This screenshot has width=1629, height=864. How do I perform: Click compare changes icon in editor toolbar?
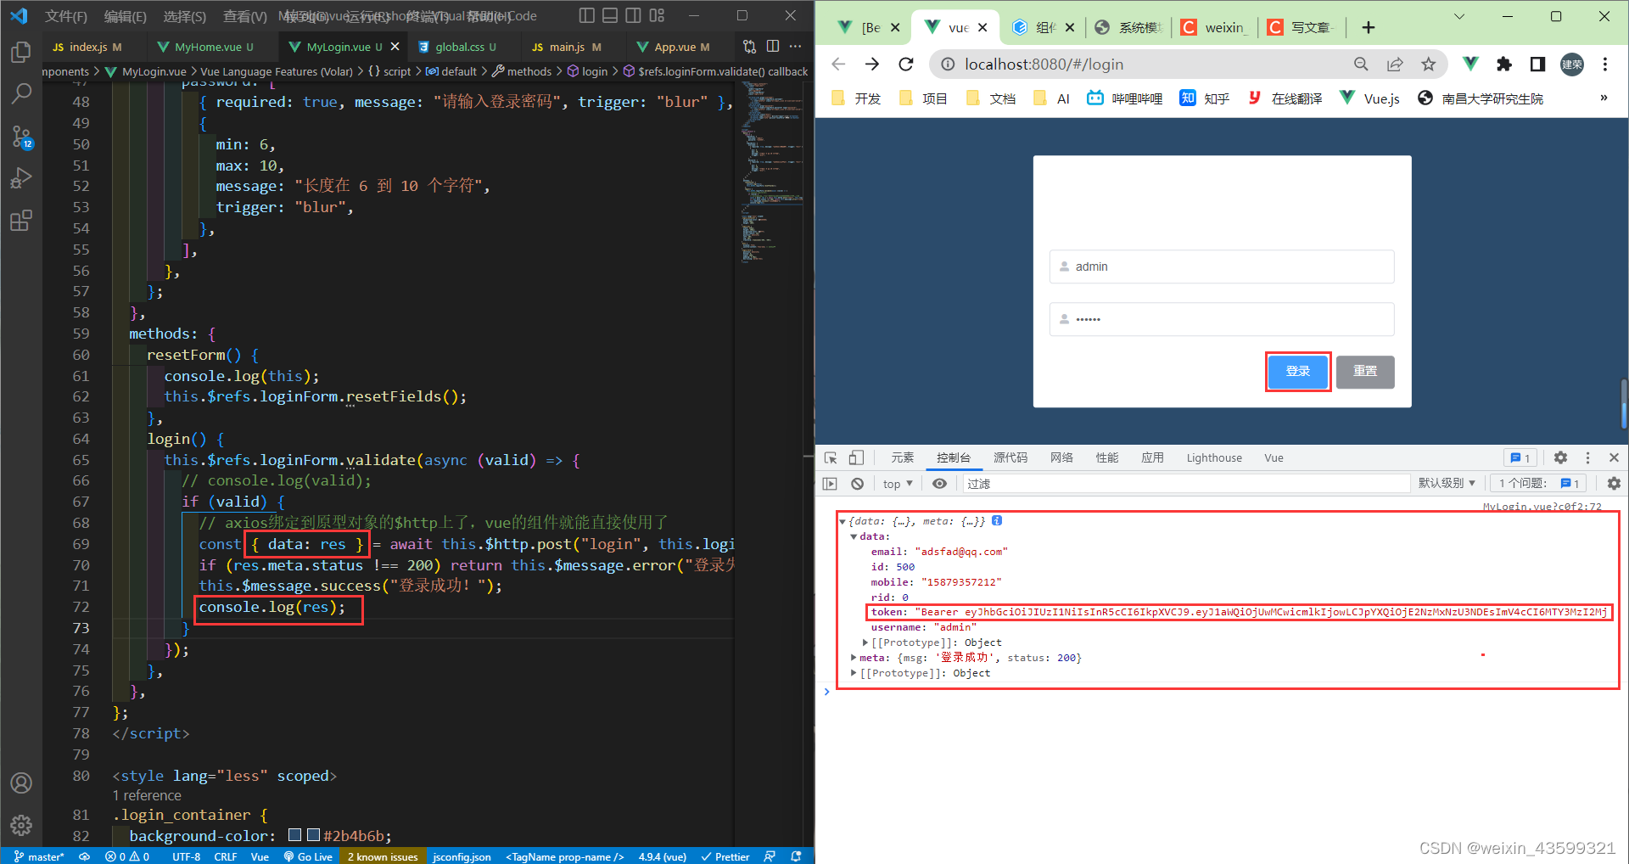(x=749, y=47)
